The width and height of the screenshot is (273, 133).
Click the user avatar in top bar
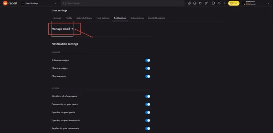tap(244, 3)
